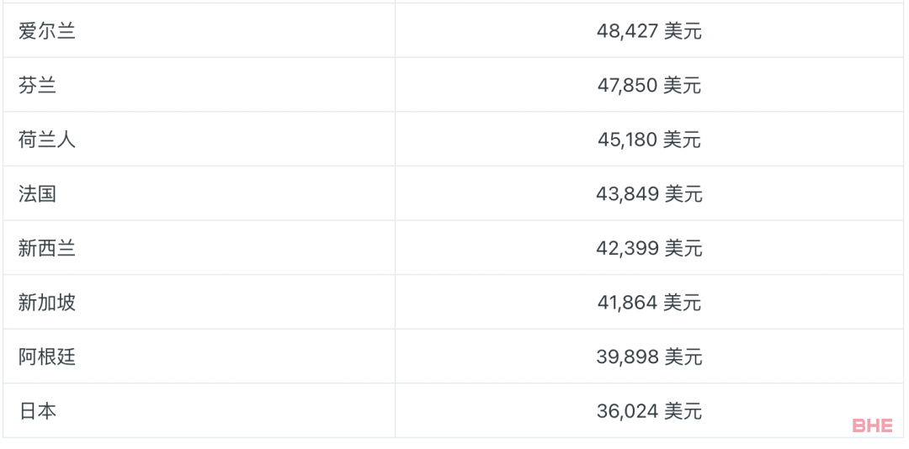Click 美元 text in the 爱尔兰 row
This screenshot has width=909, height=449.
click(683, 31)
